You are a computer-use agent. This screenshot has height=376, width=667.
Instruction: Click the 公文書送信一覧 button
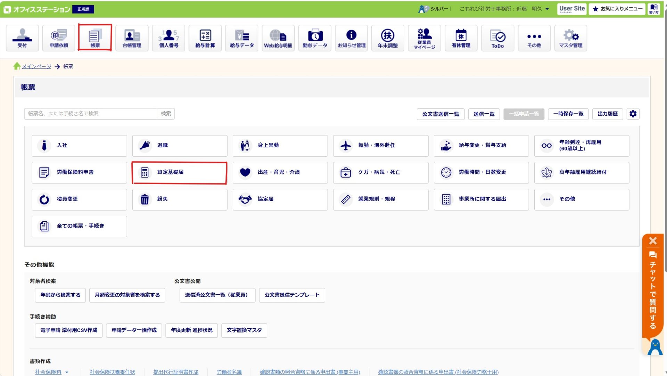click(440, 114)
